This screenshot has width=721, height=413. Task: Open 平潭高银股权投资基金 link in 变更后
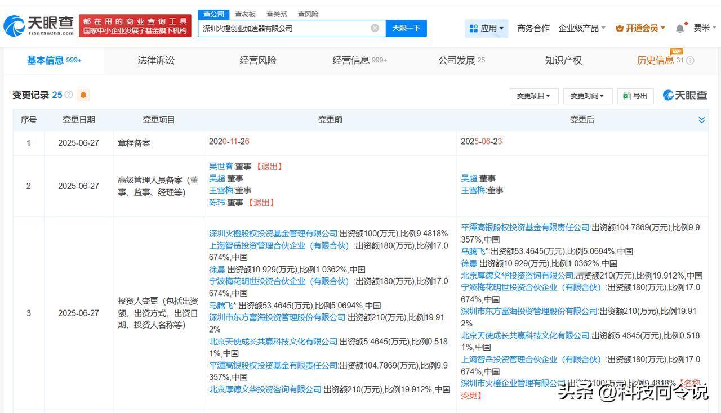pyautogui.click(x=526, y=227)
